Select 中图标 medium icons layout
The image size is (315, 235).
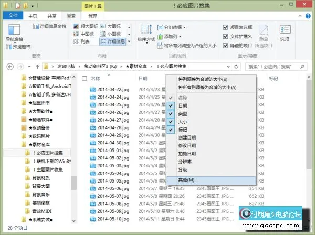[x=83, y=34]
